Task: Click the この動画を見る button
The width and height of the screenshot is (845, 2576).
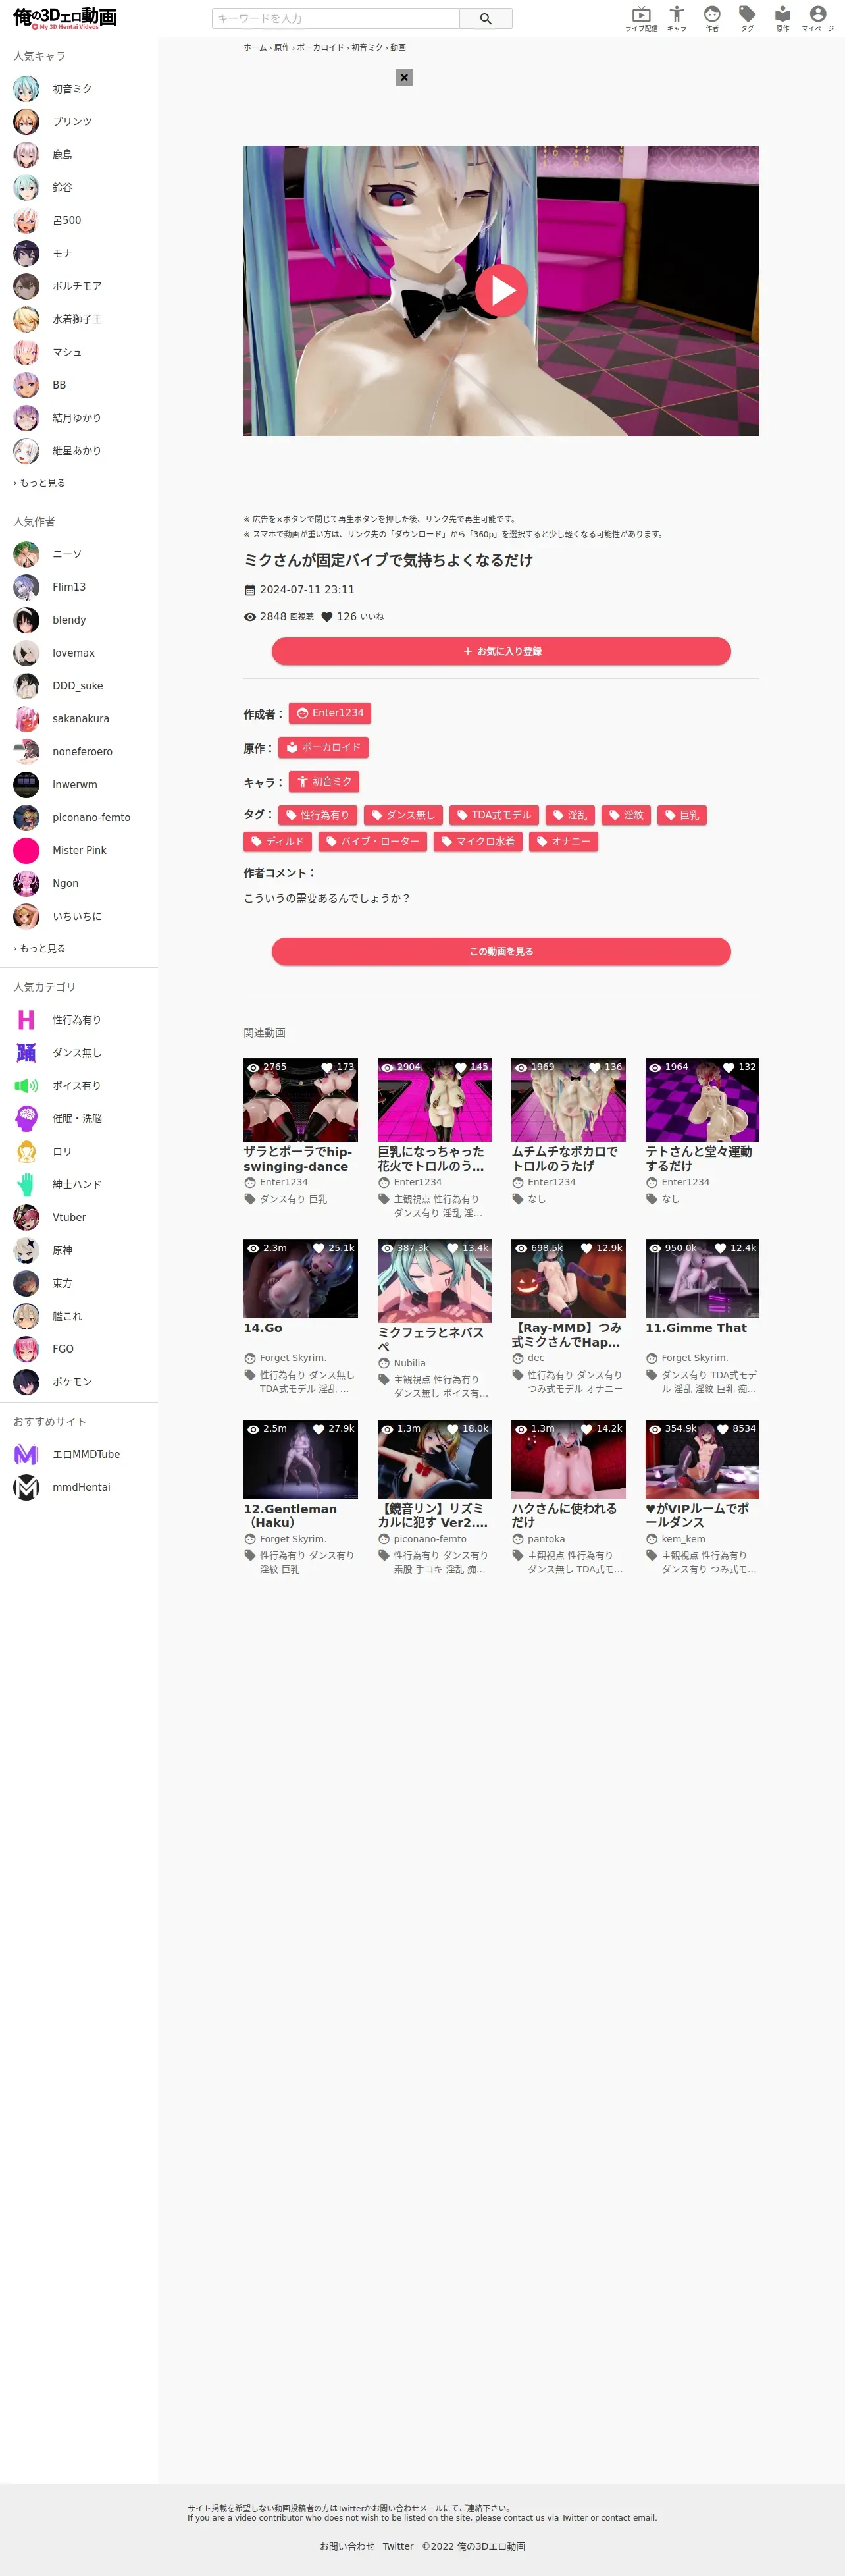Action: [x=501, y=952]
